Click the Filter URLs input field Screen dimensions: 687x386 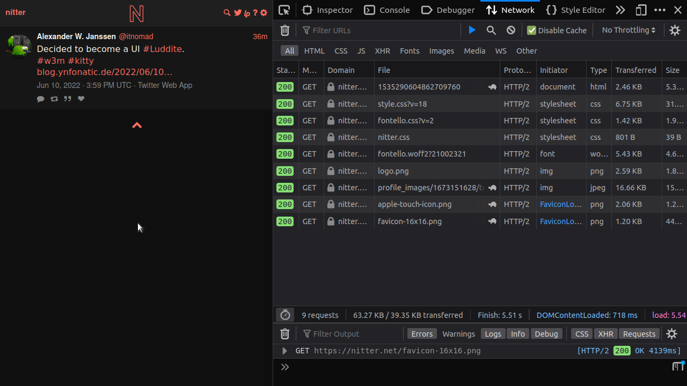click(x=381, y=31)
